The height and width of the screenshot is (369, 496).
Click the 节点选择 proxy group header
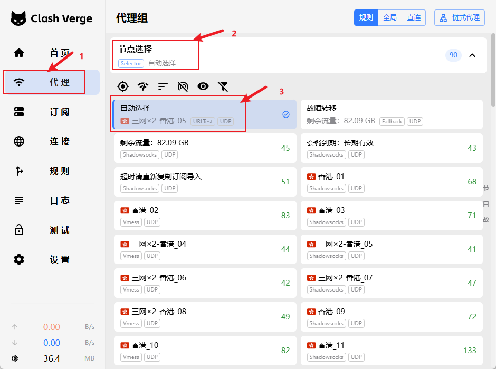(x=264, y=55)
